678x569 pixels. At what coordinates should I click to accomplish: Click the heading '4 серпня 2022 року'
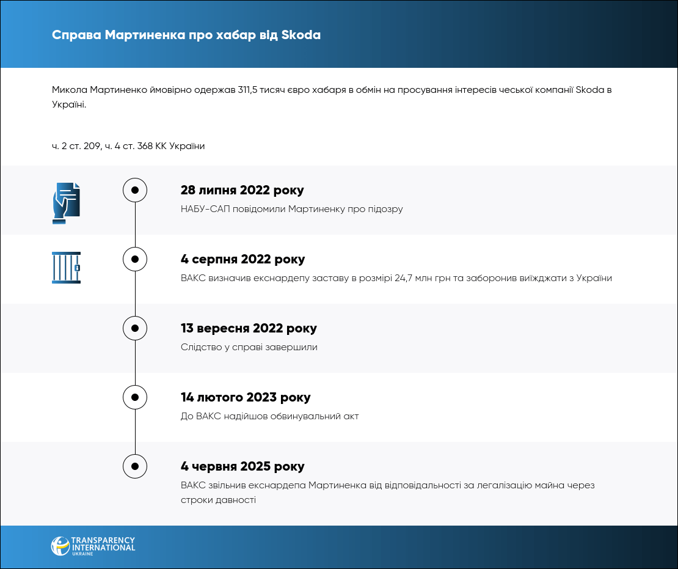(242, 259)
